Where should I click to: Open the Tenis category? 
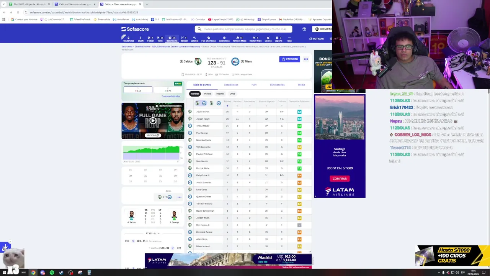(160, 39)
